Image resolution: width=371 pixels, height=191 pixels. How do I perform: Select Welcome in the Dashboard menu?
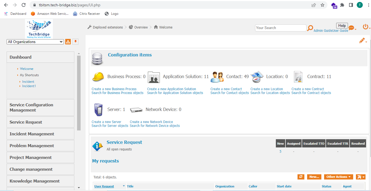27,69
